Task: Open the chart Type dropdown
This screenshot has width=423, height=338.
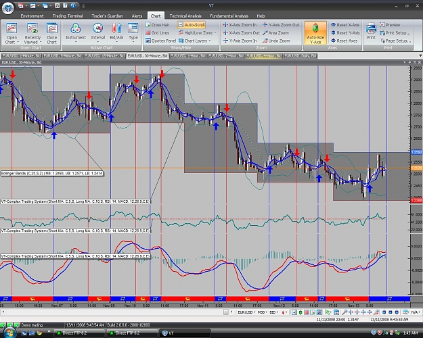Action: tap(133, 33)
